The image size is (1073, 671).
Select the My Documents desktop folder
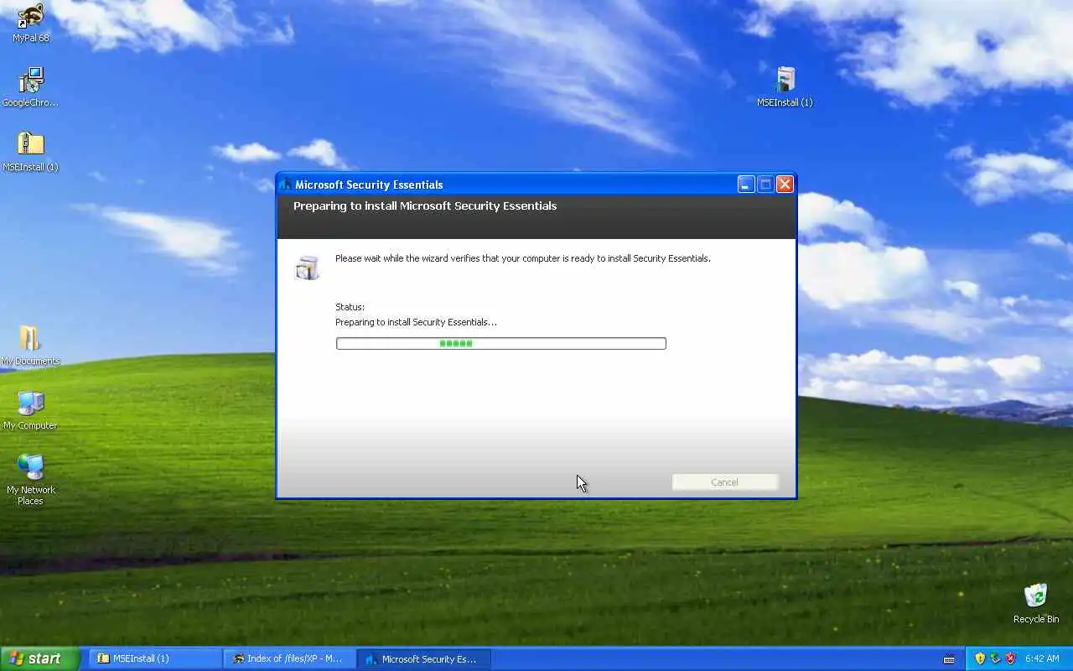click(31, 346)
